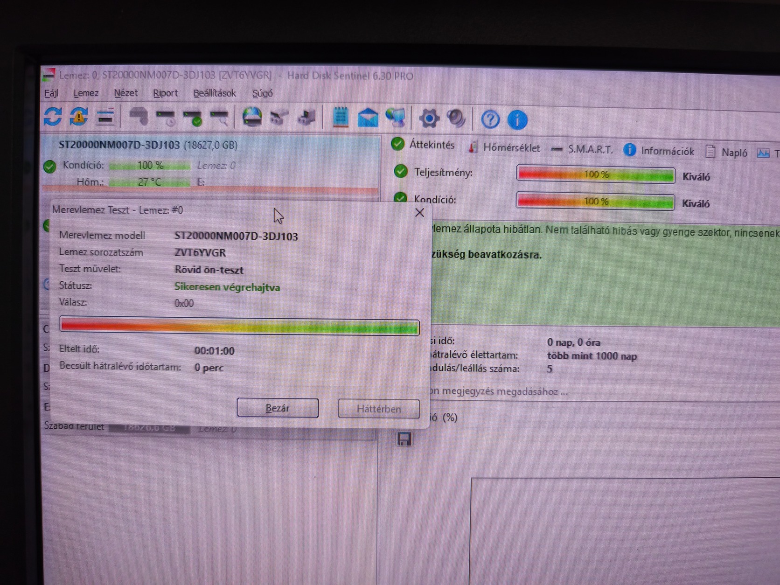This screenshot has height=585, width=780.
Task: Click the '0 nap, 0 óra' value
Action: [x=574, y=342]
